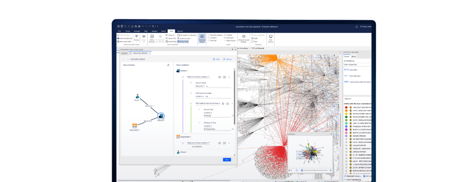The image size is (469, 182).
Task: Click the Record Count Badges icon
Action: tap(243, 39)
